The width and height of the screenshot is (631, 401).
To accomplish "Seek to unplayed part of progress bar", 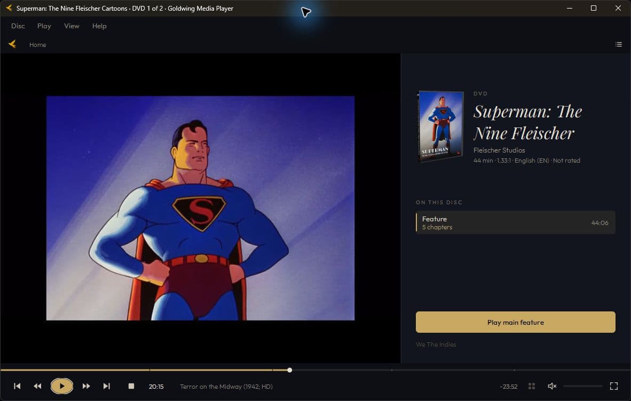I will click(461, 370).
